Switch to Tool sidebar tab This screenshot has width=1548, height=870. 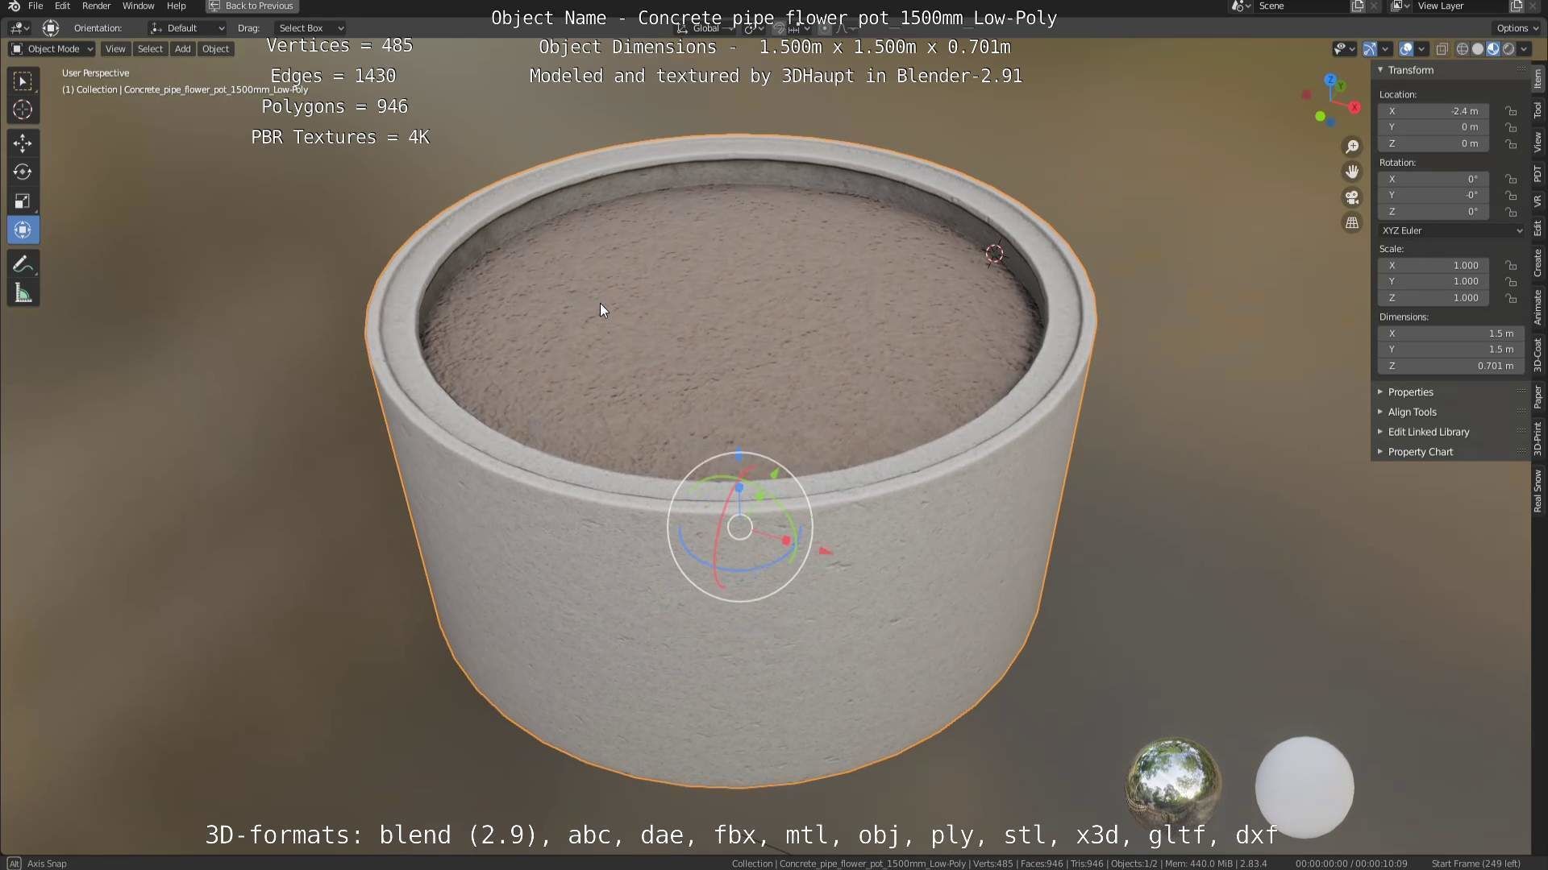coord(1538,110)
